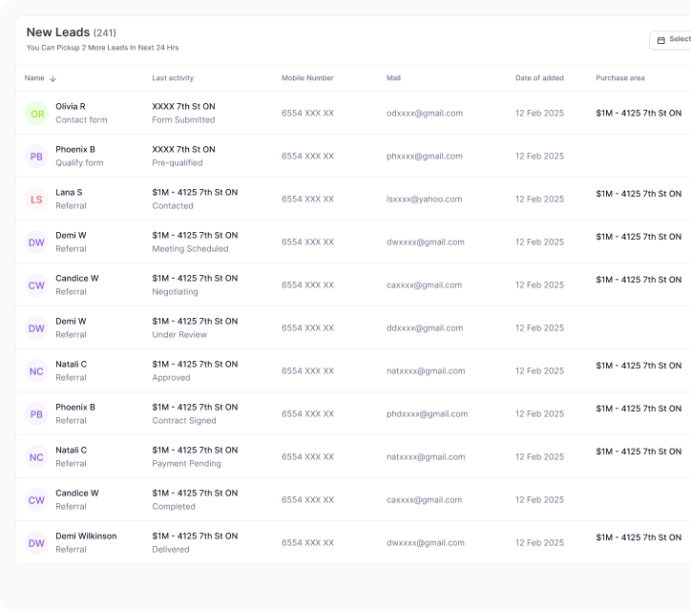Click $1M - 4125 7th St ON above Contacted
Screen dimensions: 691x611
tap(195, 192)
